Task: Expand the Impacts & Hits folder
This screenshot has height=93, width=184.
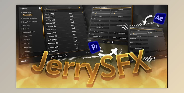Action: pos(22,32)
